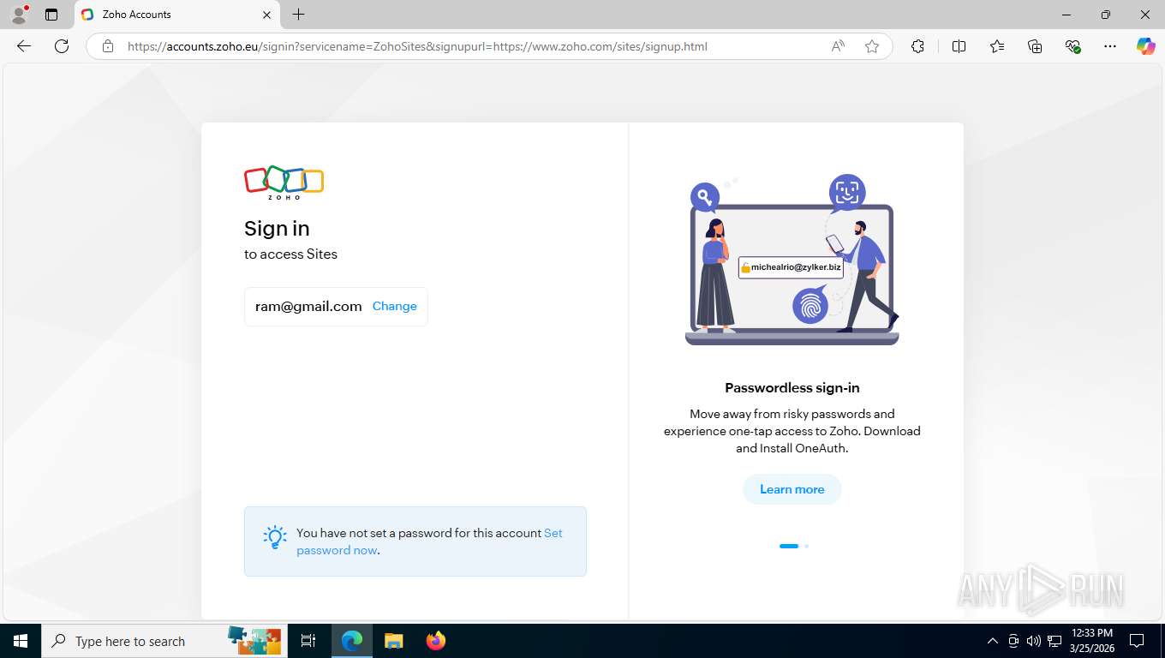
Task: Click the Zoho logo
Action: pos(284,182)
